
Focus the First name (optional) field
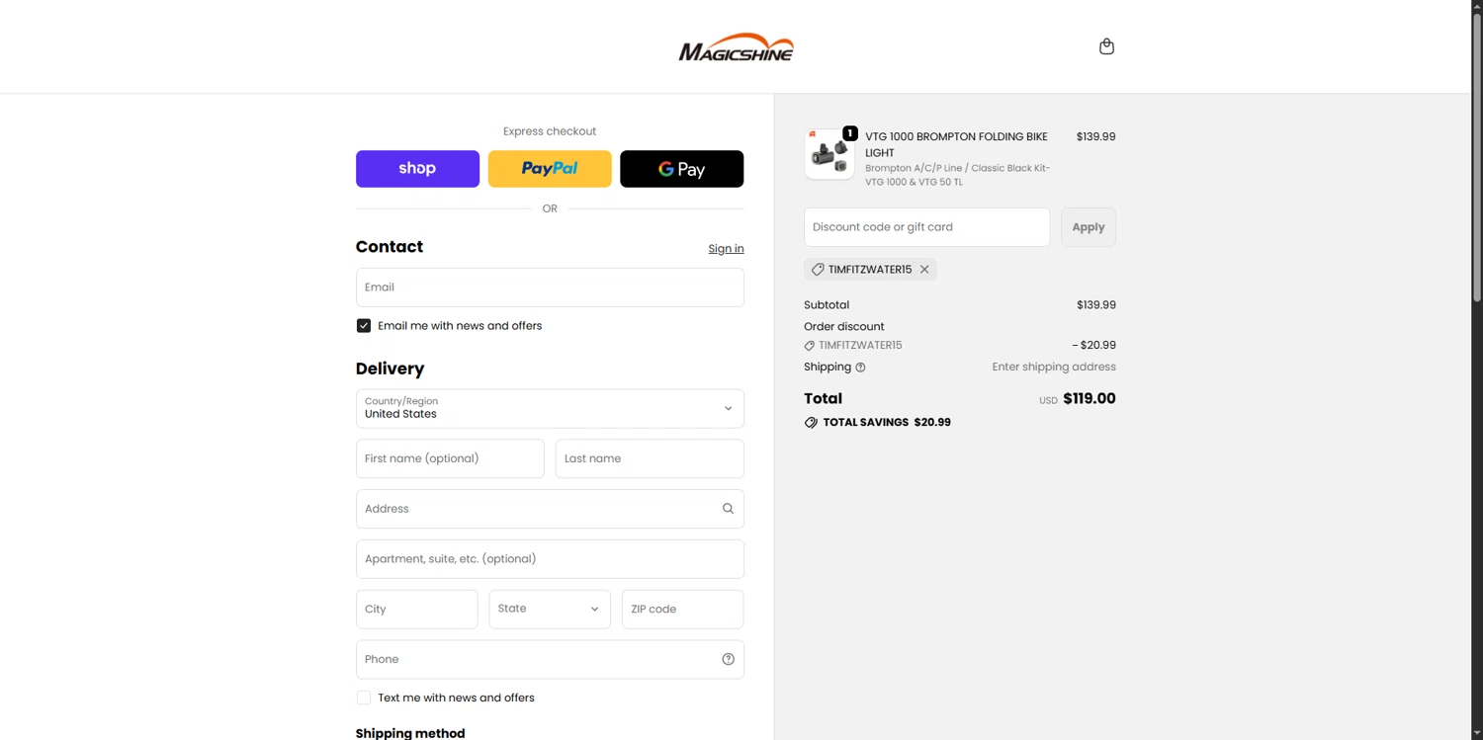pyautogui.click(x=450, y=458)
